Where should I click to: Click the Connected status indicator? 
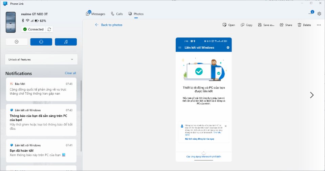(x=33, y=29)
